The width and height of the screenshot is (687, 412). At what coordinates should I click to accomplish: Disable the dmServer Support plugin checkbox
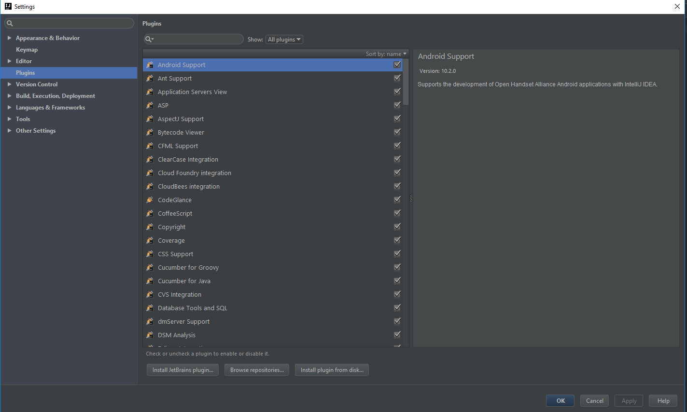click(397, 321)
